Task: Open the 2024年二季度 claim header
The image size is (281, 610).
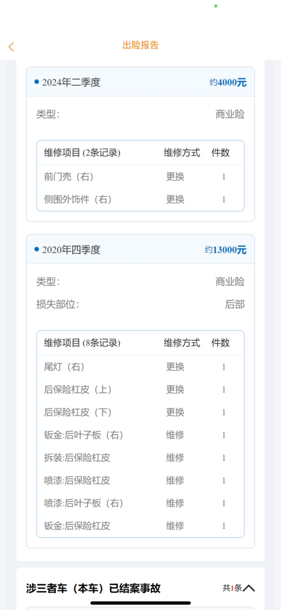Action: pos(140,82)
